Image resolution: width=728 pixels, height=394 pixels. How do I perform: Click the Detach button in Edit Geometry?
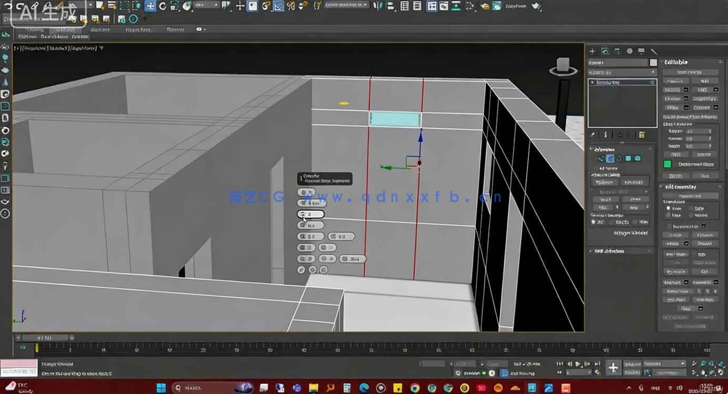click(x=704, y=243)
